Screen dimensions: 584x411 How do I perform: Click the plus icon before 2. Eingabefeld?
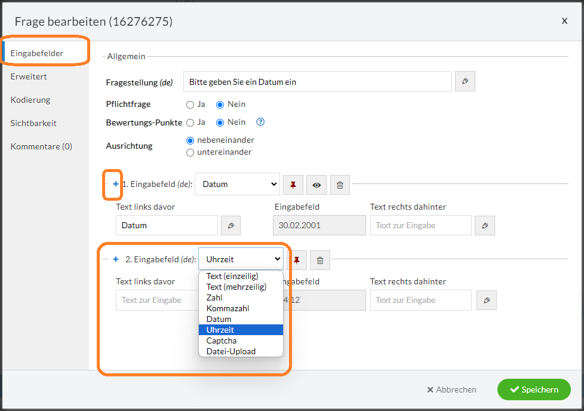coord(116,259)
